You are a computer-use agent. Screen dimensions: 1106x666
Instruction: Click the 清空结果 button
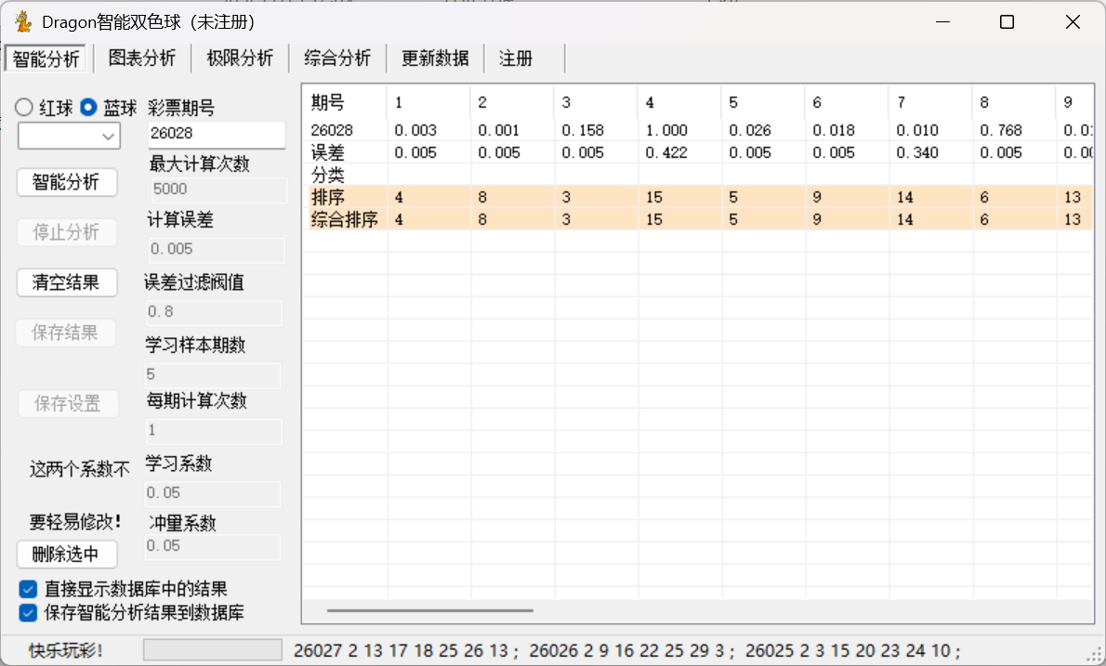click(x=67, y=282)
